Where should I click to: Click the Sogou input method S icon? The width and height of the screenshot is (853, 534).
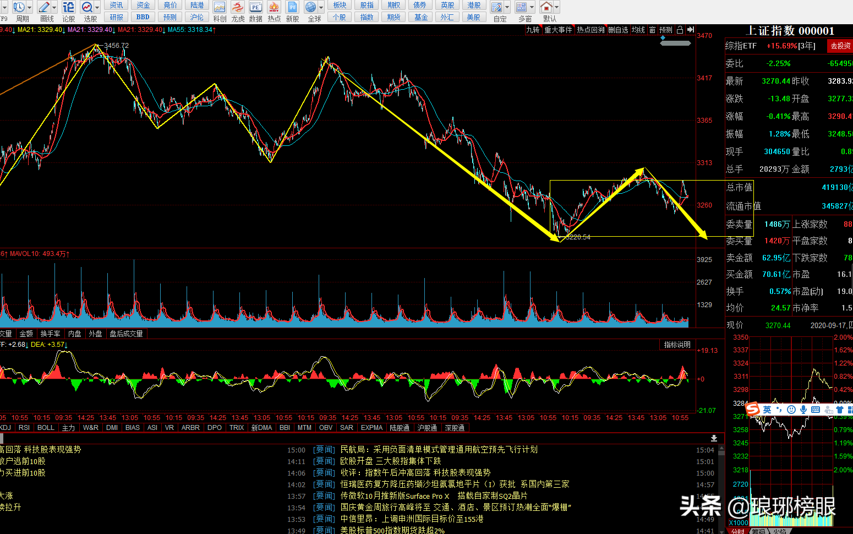point(752,409)
